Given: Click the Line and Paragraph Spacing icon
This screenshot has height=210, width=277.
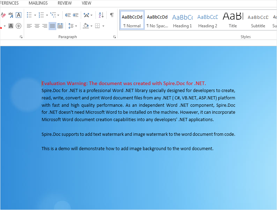Looking at the screenshot, I should [x=71, y=26].
